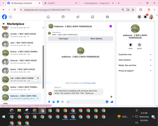Switch to the ChatGPT tab

tap(60, 3)
